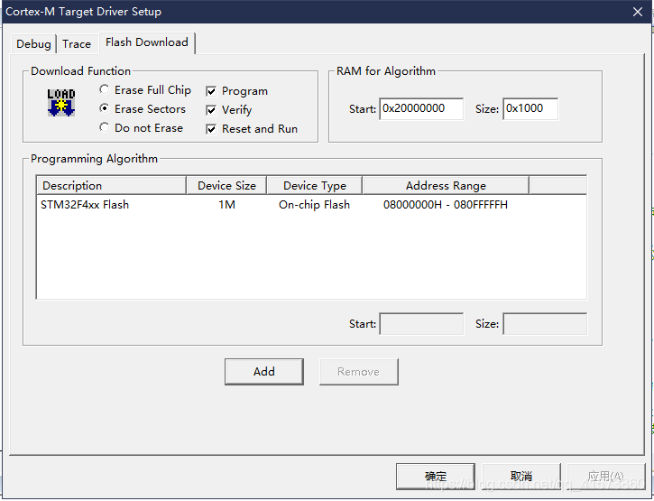
Task: Cancel with the 取消 button
Action: pos(521,477)
